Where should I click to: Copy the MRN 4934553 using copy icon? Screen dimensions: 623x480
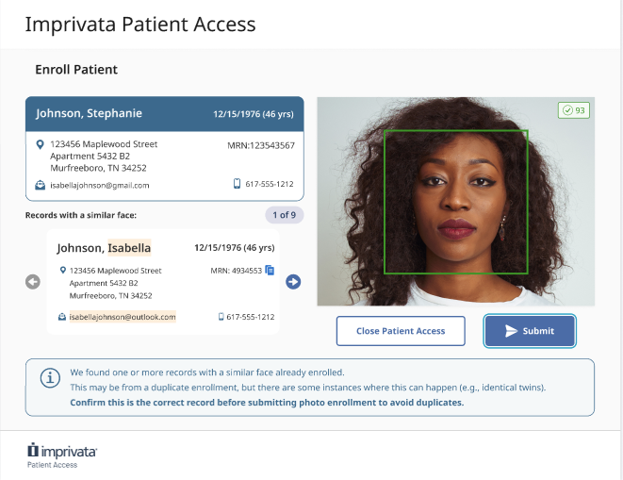270,270
